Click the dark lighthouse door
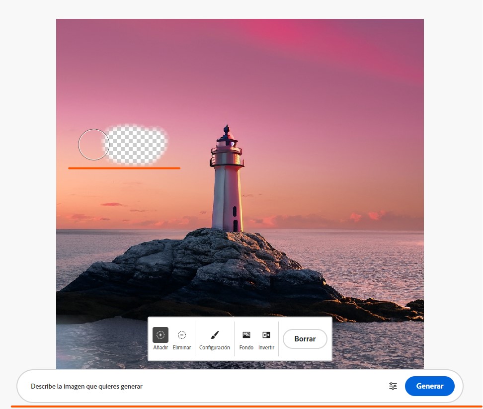483x409 pixels. [x=236, y=225]
